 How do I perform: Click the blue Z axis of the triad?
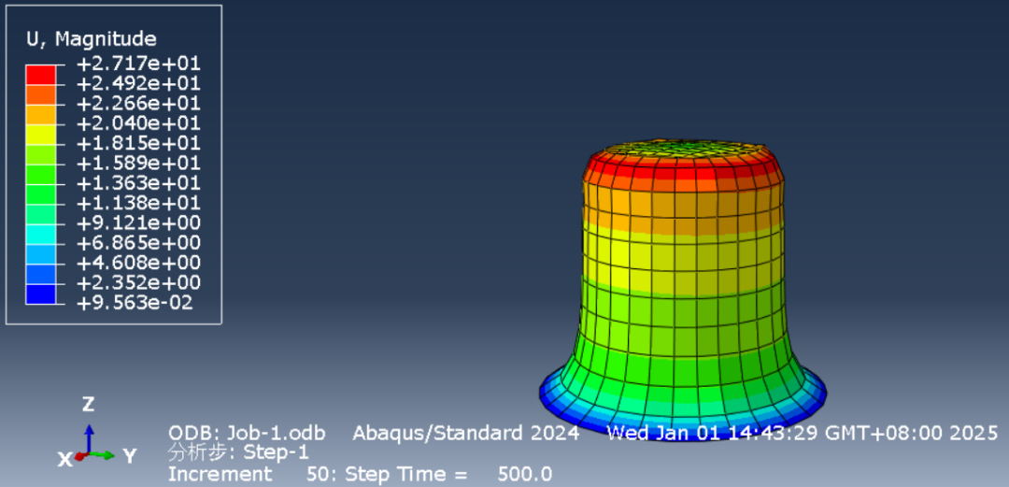(x=89, y=435)
